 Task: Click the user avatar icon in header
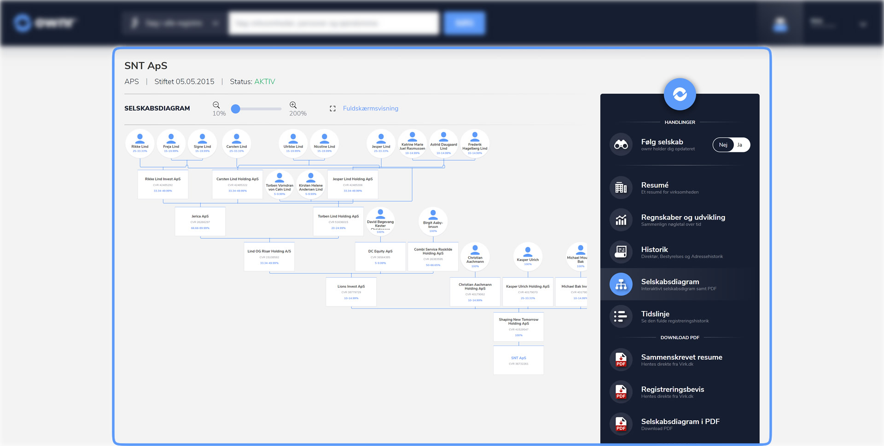click(780, 24)
